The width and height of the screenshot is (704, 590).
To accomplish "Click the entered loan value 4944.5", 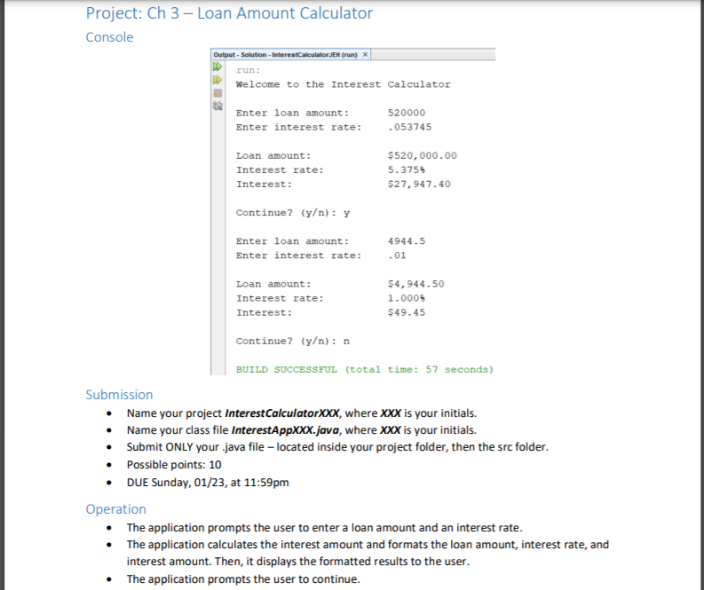I will pyautogui.click(x=407, y=241).
